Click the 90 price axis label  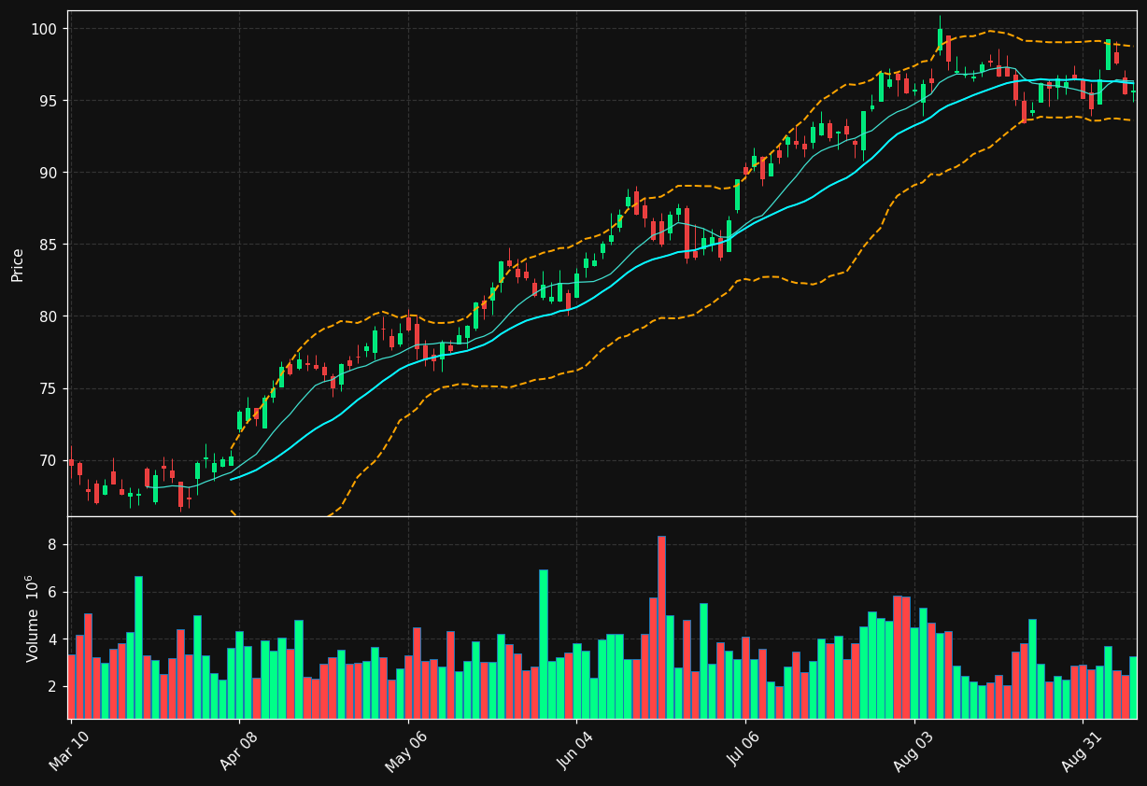49,173
